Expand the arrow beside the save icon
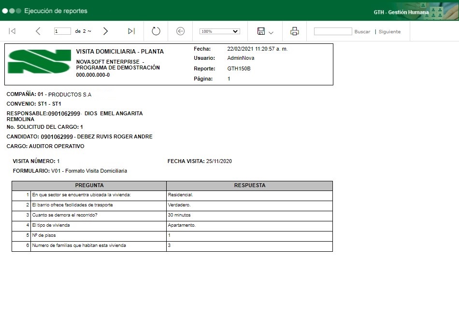Screen dimensions: 459x313 coord(271,32)
